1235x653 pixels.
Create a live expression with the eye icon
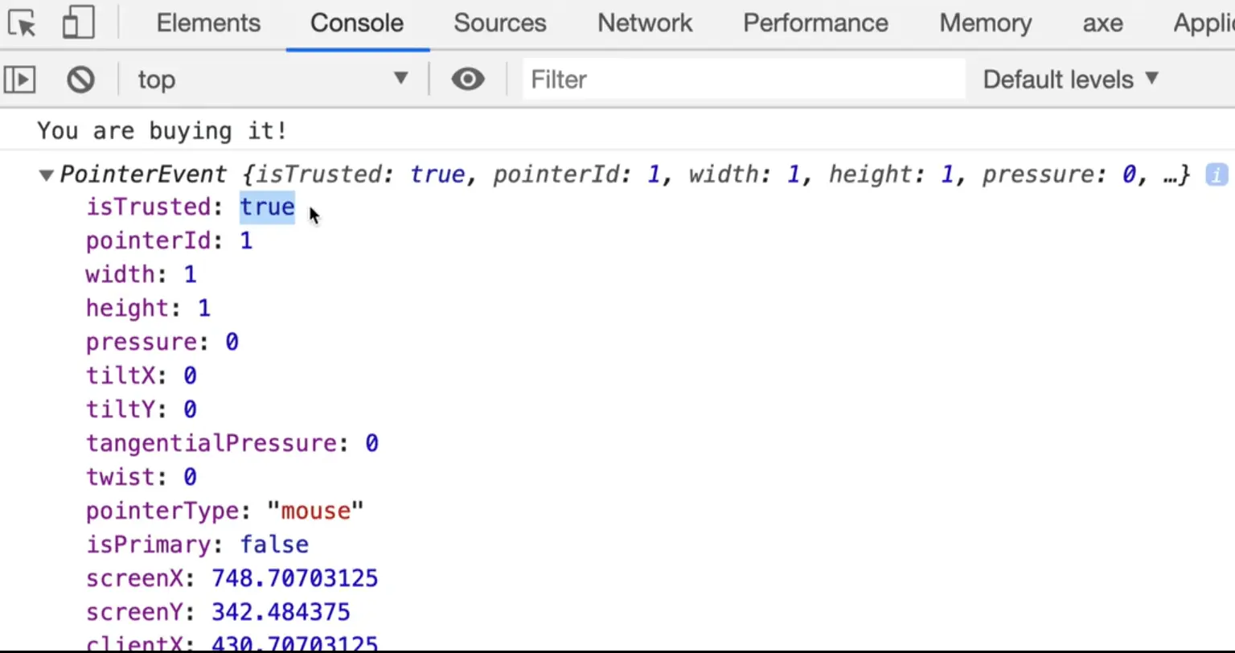point(467,80)
